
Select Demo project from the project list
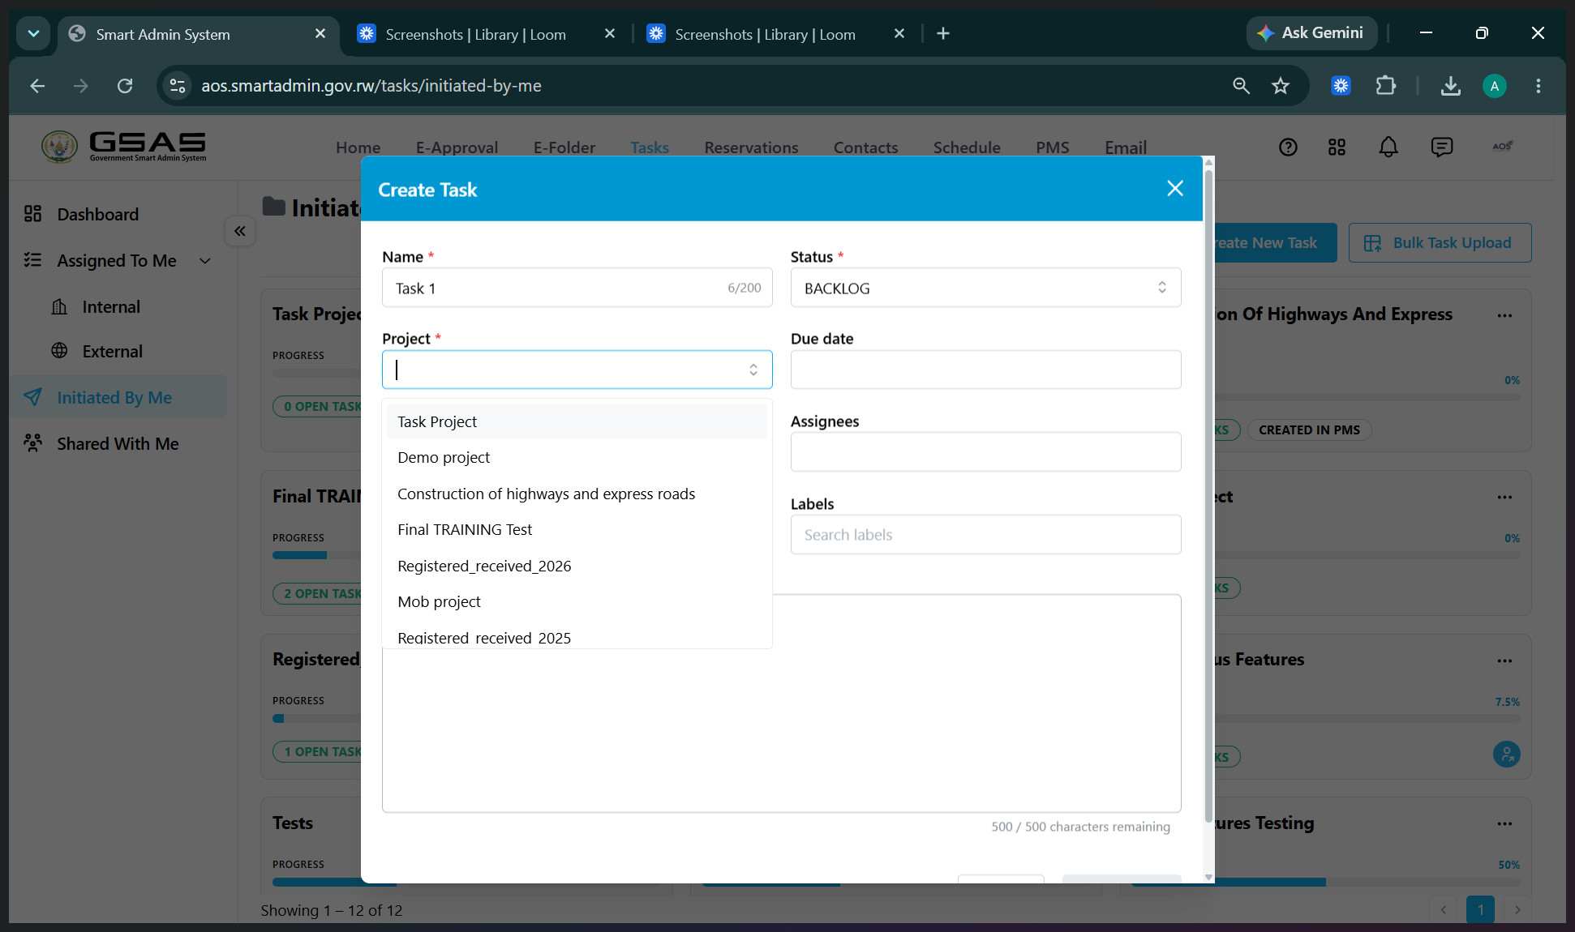[x=577, y=457]
